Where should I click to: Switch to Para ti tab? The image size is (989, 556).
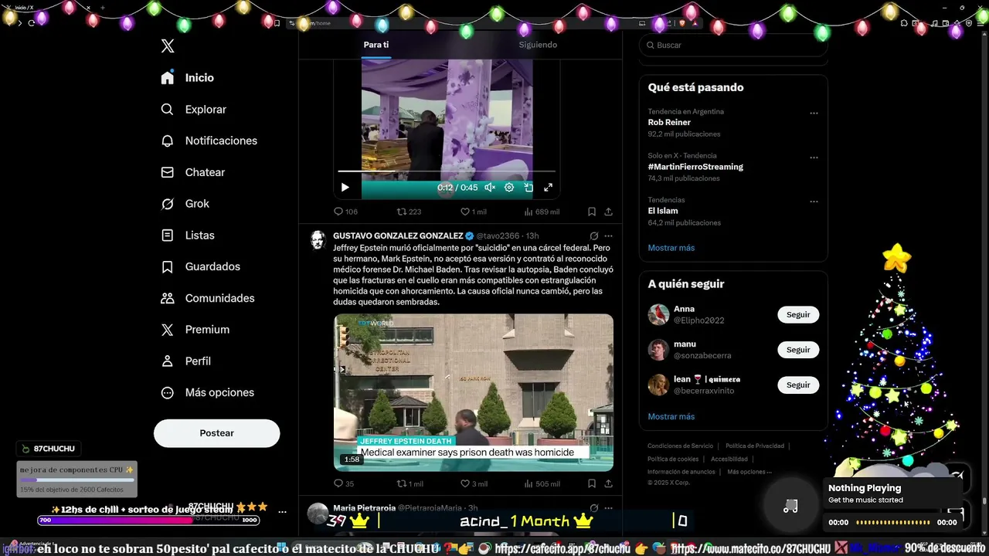tap(376, 45)
